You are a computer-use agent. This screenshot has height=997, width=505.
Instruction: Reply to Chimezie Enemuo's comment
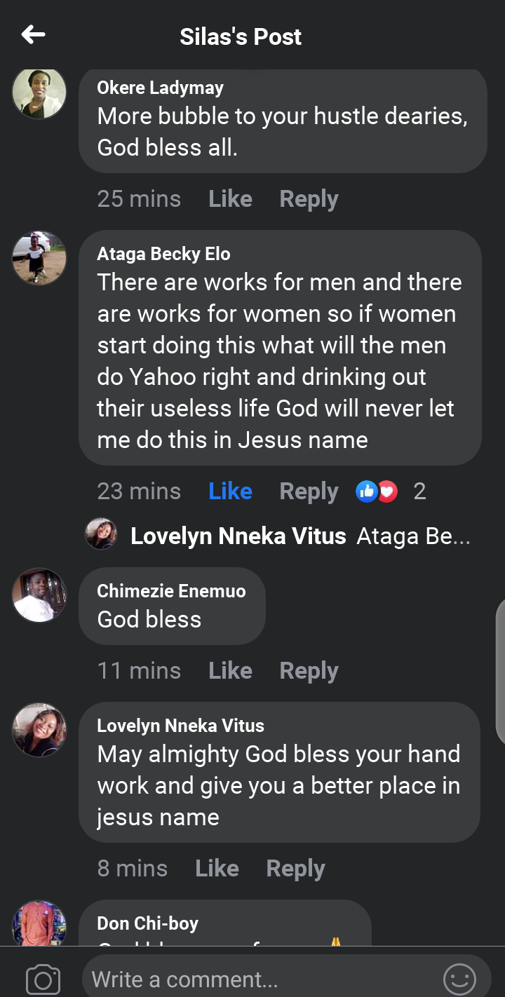coord(309,671)
